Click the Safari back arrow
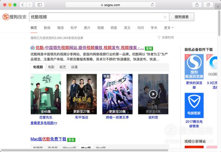 (23, 5)
